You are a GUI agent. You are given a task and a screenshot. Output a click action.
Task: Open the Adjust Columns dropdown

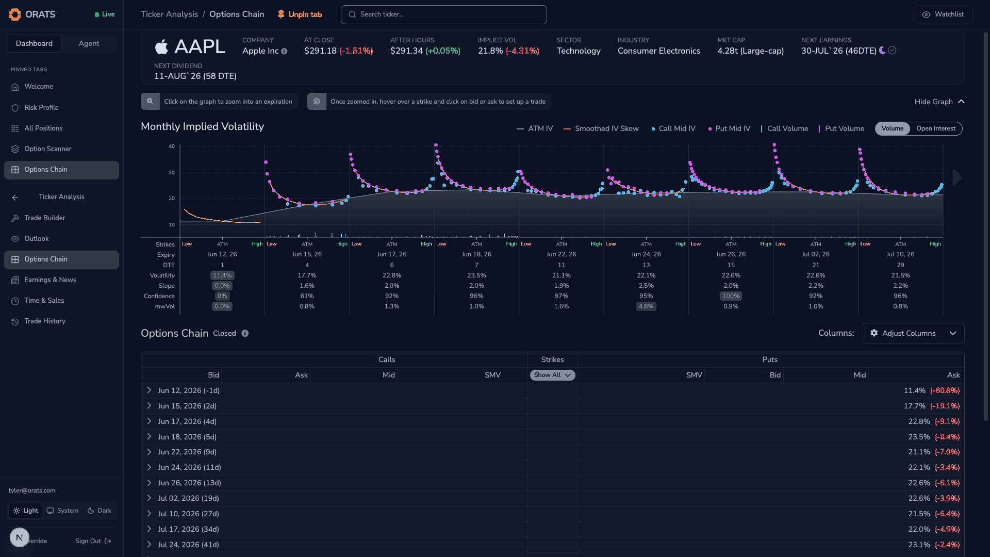(913, 333)
